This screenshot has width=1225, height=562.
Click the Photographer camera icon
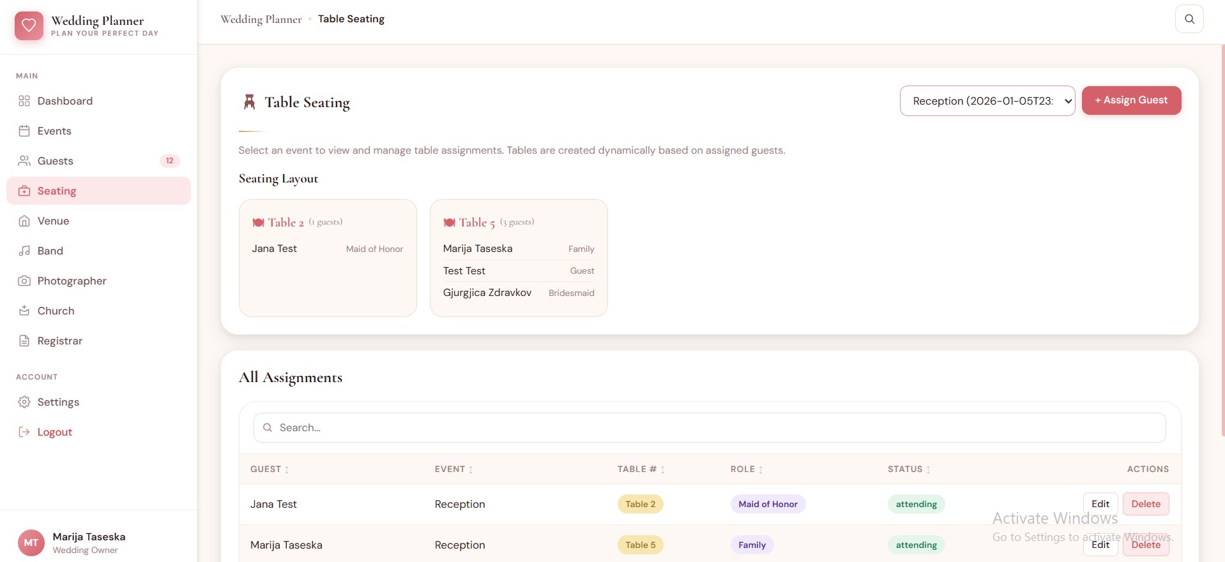24,281
